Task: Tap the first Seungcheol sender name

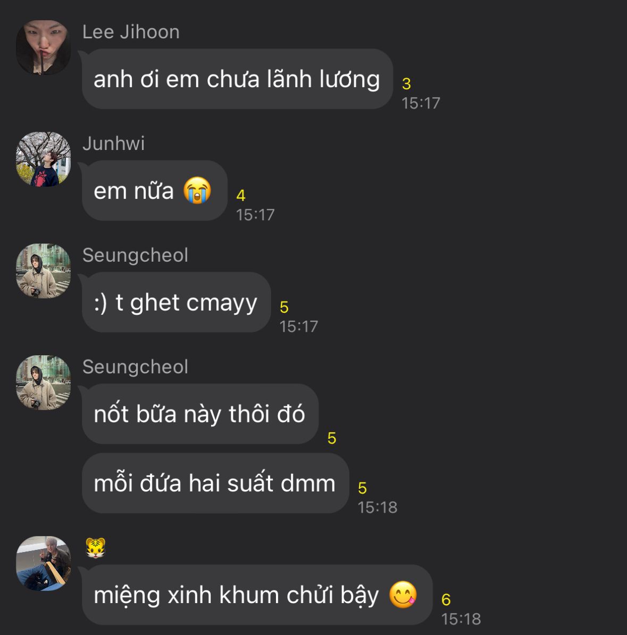Action: [135, 255]
